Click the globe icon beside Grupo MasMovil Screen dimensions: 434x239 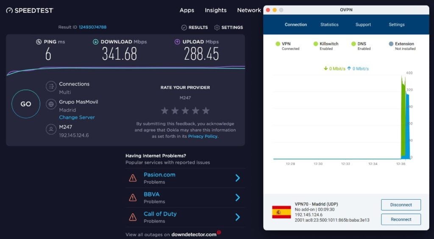(51, 104)
